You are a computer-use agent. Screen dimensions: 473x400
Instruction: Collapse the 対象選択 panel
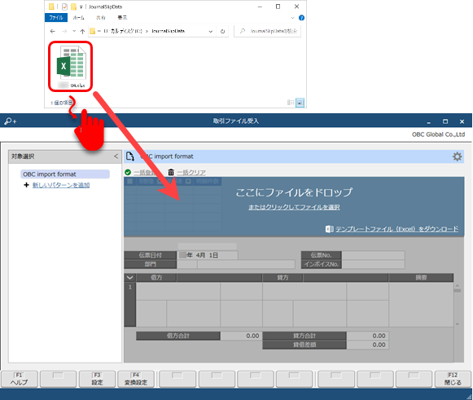pos(116,156)
